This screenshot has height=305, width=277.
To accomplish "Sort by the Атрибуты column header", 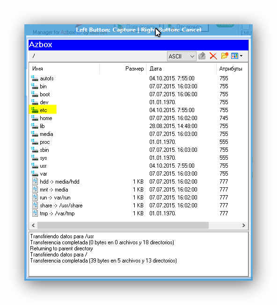I will pos(232,69).
